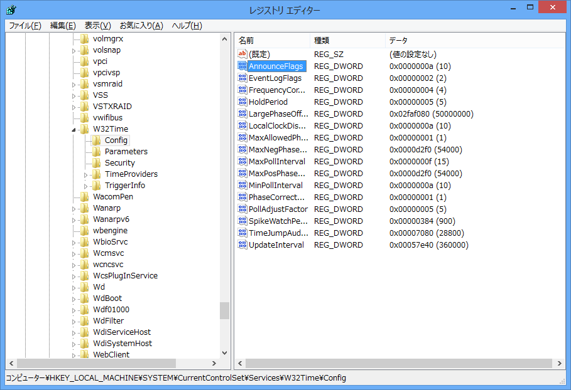Select the Config key in tree

[116, 140]
